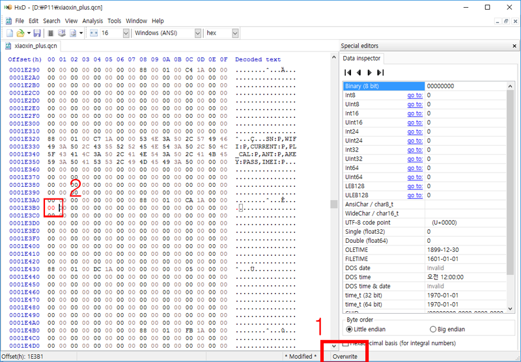Image resolution: width=521 pixels, height=362 pixels.
Task: Open the Edit menu
Action: tap(33, 21)
